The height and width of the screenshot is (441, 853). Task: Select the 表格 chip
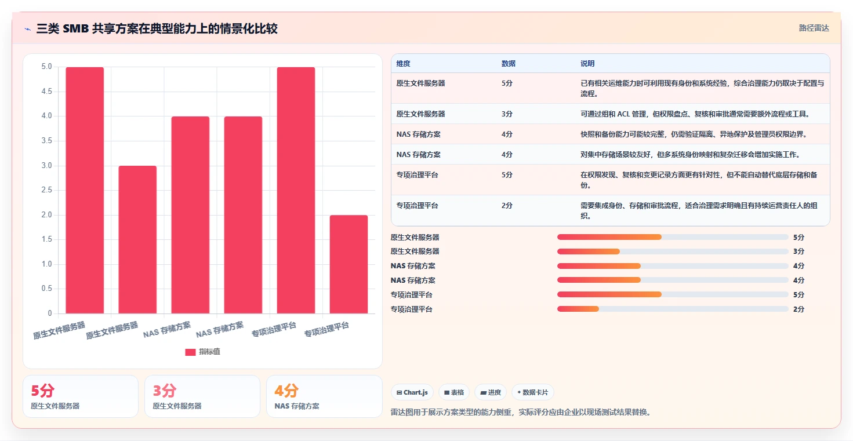(454, 392)
